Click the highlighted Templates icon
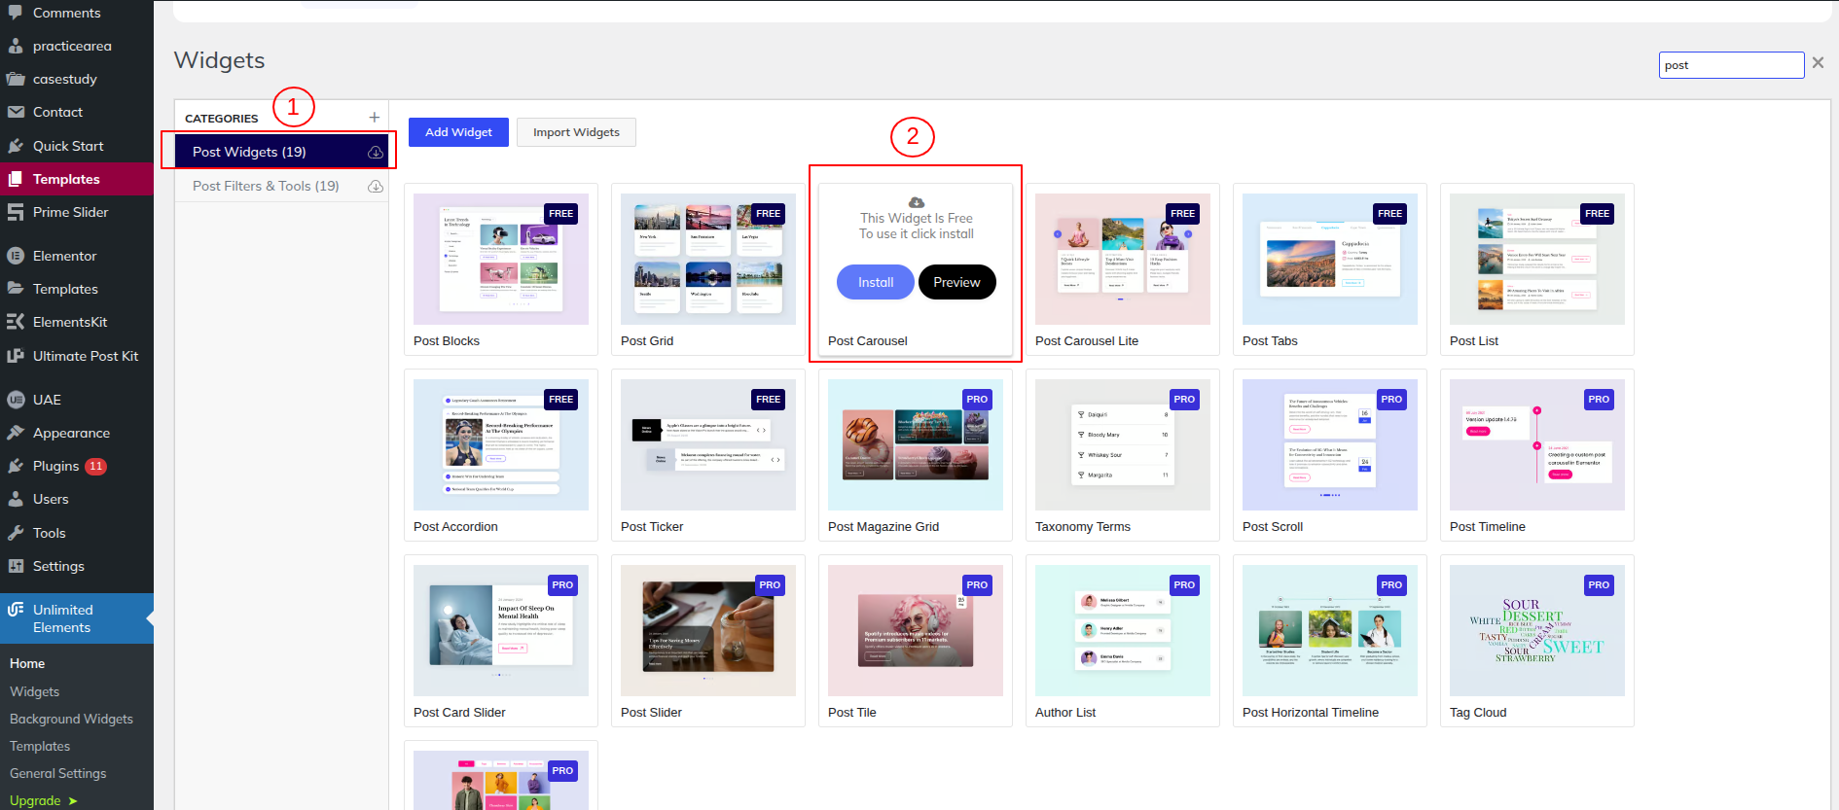Screen dimensions: 1839x810 click(x=16, y=179)
